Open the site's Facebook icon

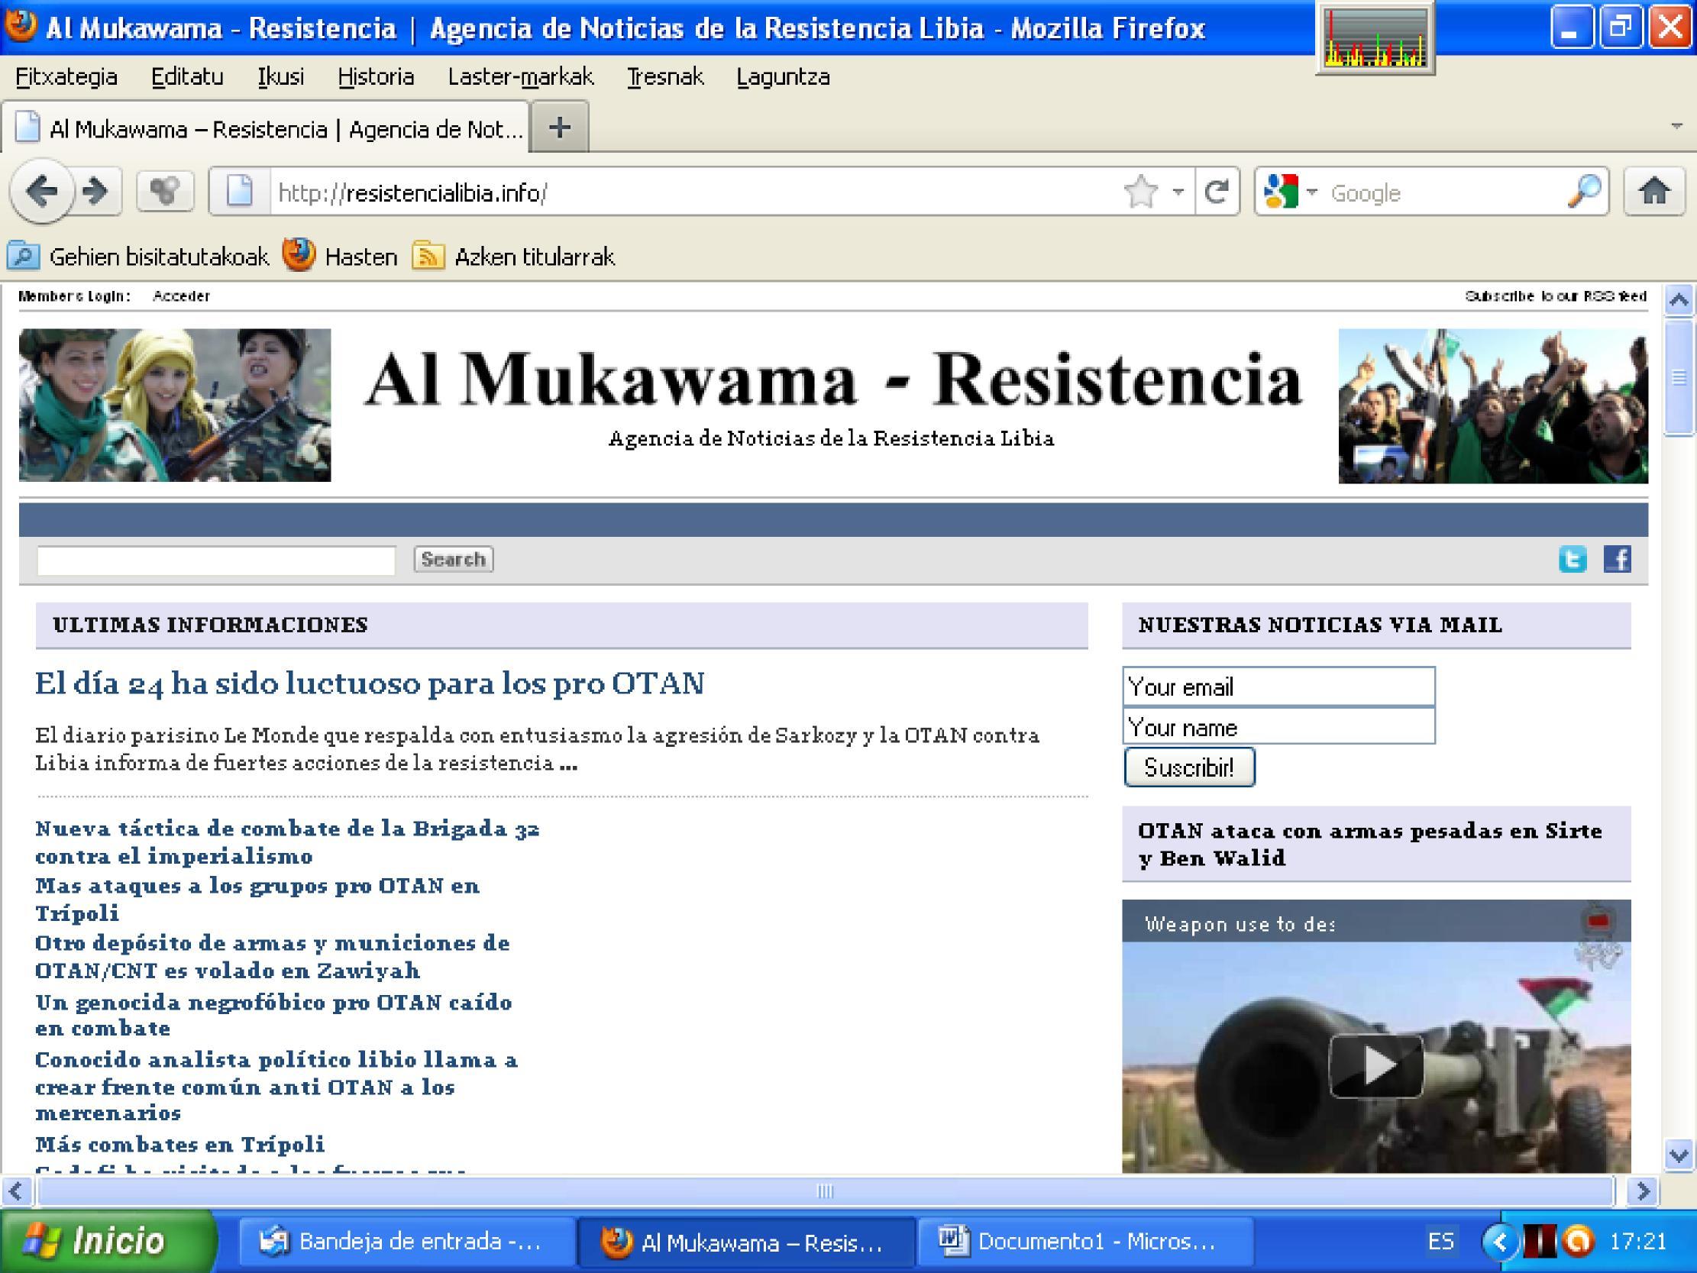pyautogui.click(x=1618, y=559)
